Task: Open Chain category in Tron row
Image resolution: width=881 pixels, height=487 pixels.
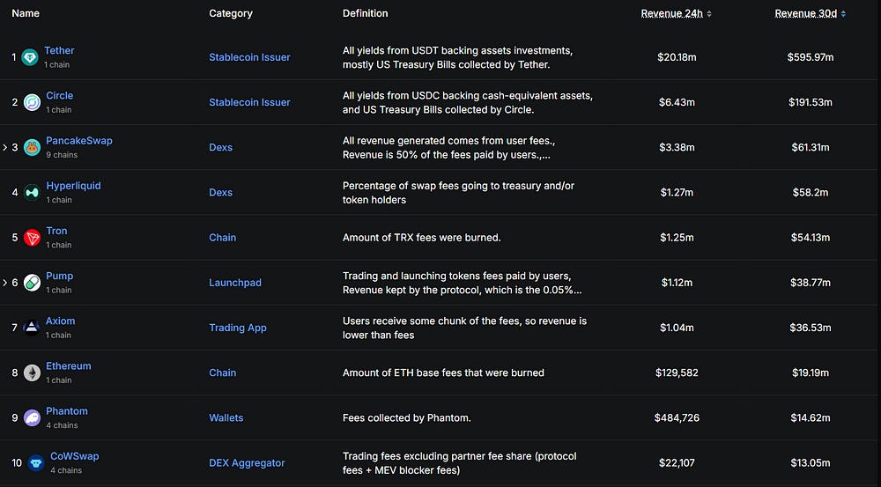Action: 223,238
